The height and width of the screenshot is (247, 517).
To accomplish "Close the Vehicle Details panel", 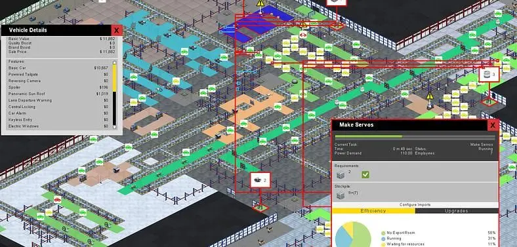I will [x=117, y=30].
